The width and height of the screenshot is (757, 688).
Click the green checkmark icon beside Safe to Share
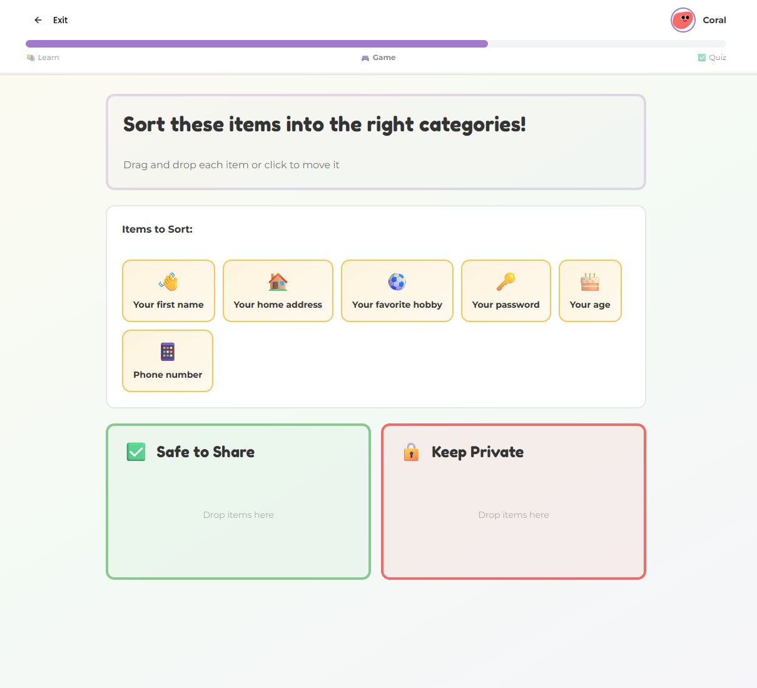point(136,451)
